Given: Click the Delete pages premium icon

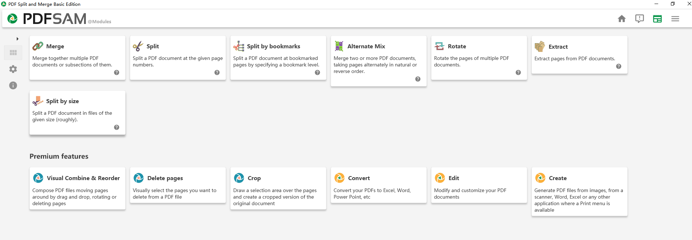Looking at the screenshot, I should pyautogui.click(x=139, y=178).
